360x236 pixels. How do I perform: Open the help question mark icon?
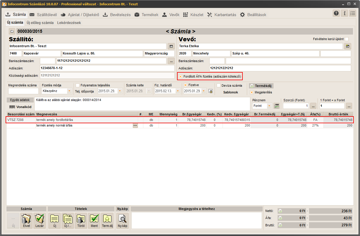[336, 13]
